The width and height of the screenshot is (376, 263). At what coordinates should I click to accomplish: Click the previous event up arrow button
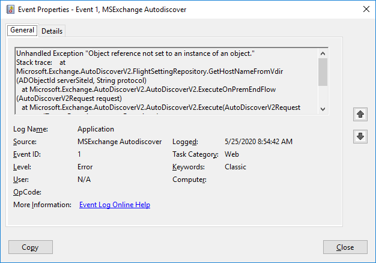pyautogui.click(x=360, y=113)
